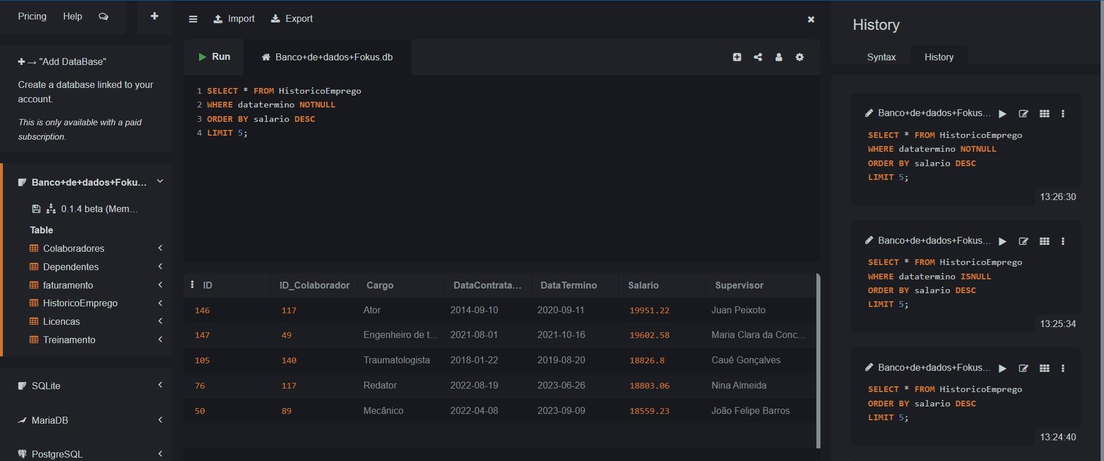The image size is (1104, 461).
Task: Show table grid for 13:26:30 history entry
Action: (1045, 114)
